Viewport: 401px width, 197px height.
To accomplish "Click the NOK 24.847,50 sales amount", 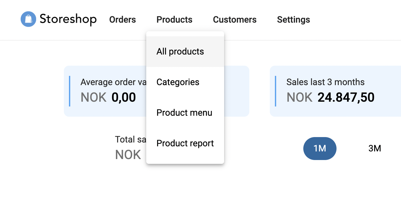I will point(346,97).
